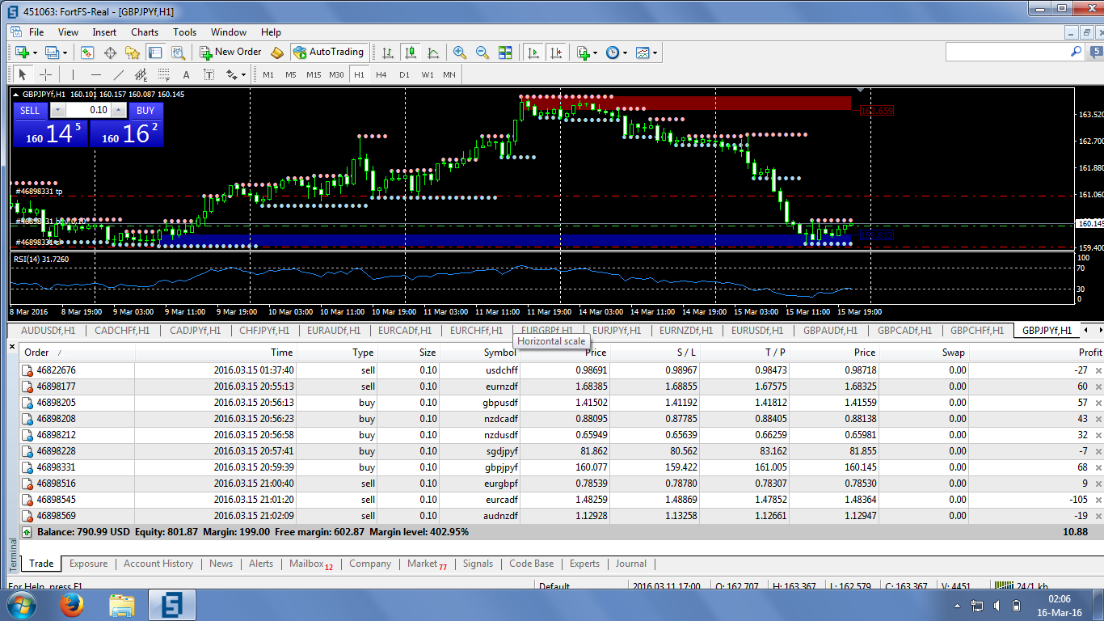Screen dimensions: 1104x621
Task: Zoom out the chart with magnifier minus
Action: pos(482,53)
